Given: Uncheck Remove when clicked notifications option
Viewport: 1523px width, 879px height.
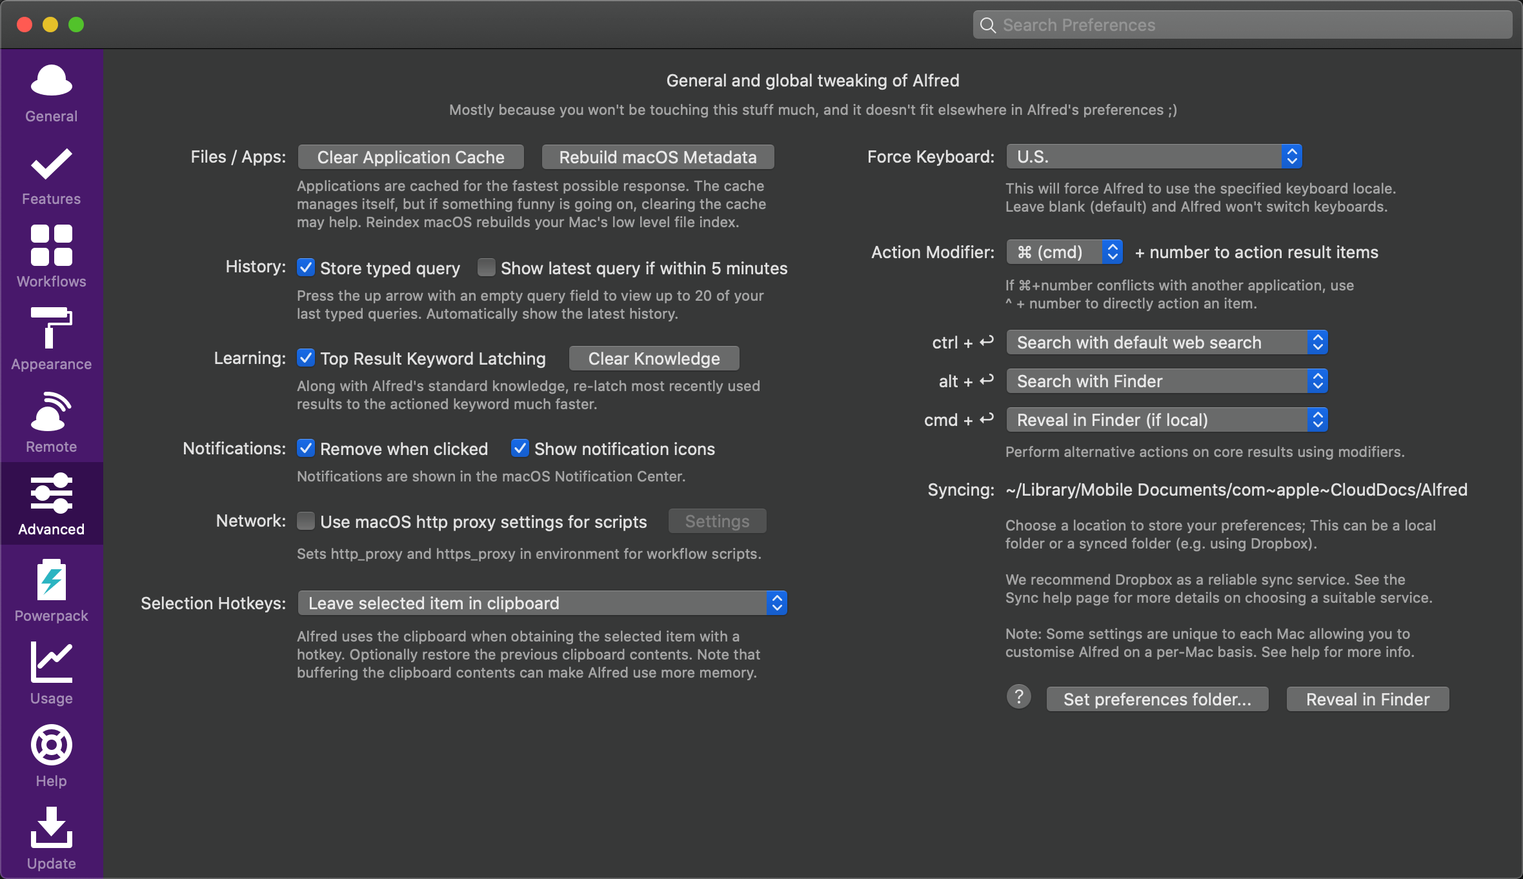Looking at the screenshot, I should (306, 448).
